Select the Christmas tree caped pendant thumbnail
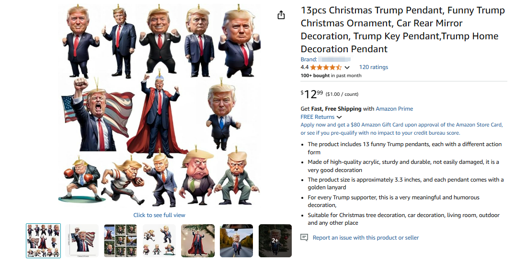Viewport: 515px width, 264px height. coord(198,241)
